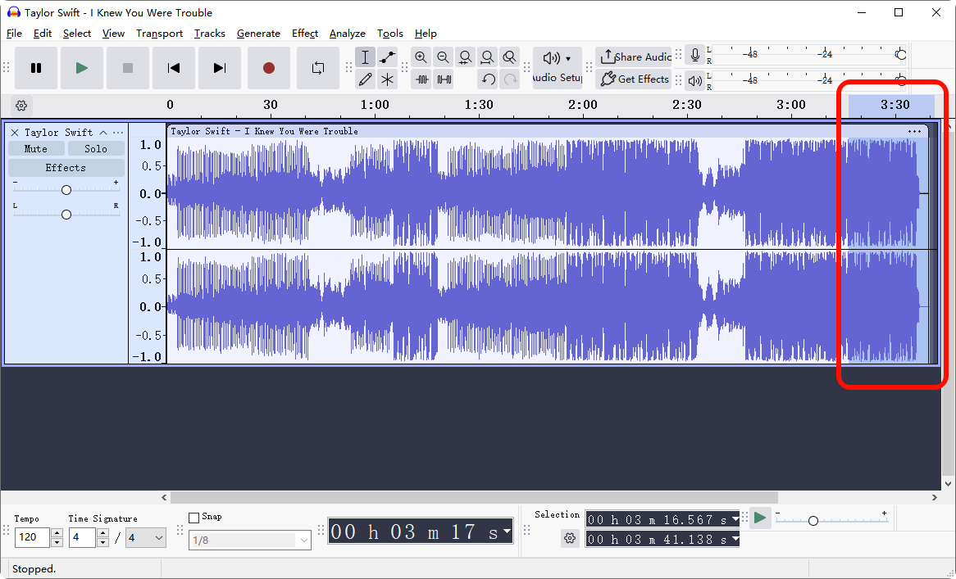This screenshot has height=579, width=956.
Task: Choose the Multi-tool asterisk icon
Action: [387, 79]
